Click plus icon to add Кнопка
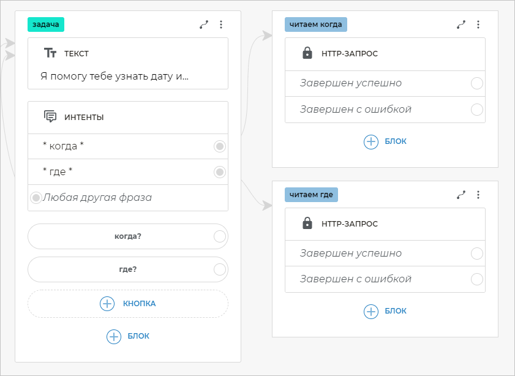Image resolution: width=515 pixels, height=376 pixels. [107, 303]
